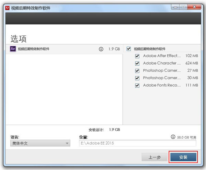Toggle the Adobe Character ... component checkbox
The height and width of the screenshot is (170, 206).
[137, 64]
